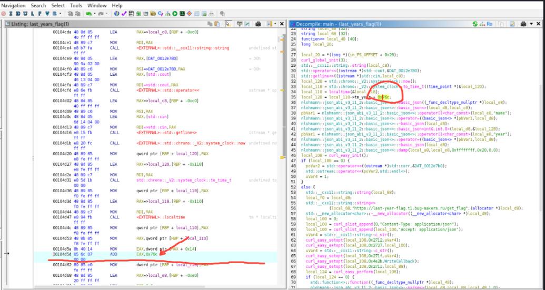Close the Listing panel

[282, 24]
